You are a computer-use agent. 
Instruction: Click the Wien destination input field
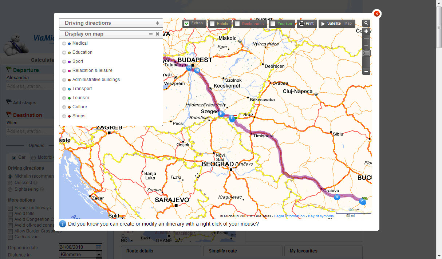pos(30,123)
